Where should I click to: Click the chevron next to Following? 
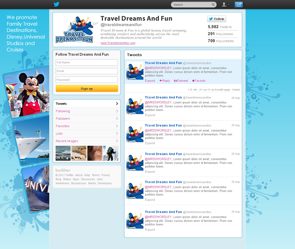pyautogui.click(x=117, y=111)
